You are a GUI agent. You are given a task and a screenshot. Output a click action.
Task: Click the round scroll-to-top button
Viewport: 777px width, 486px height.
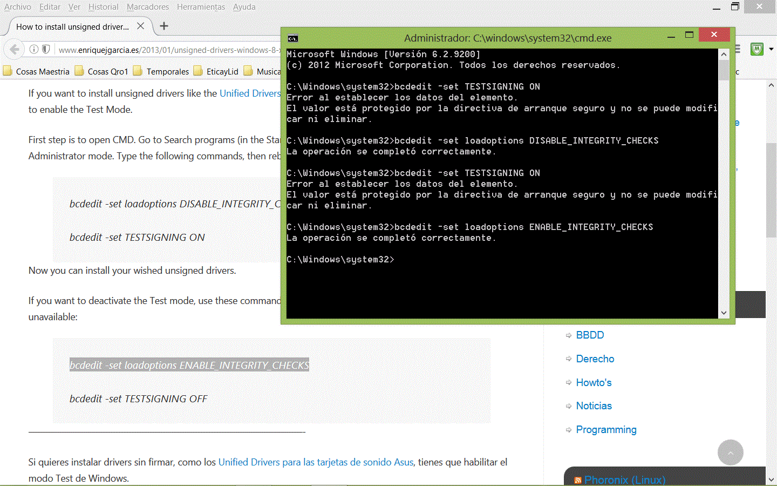coord(730,453)
